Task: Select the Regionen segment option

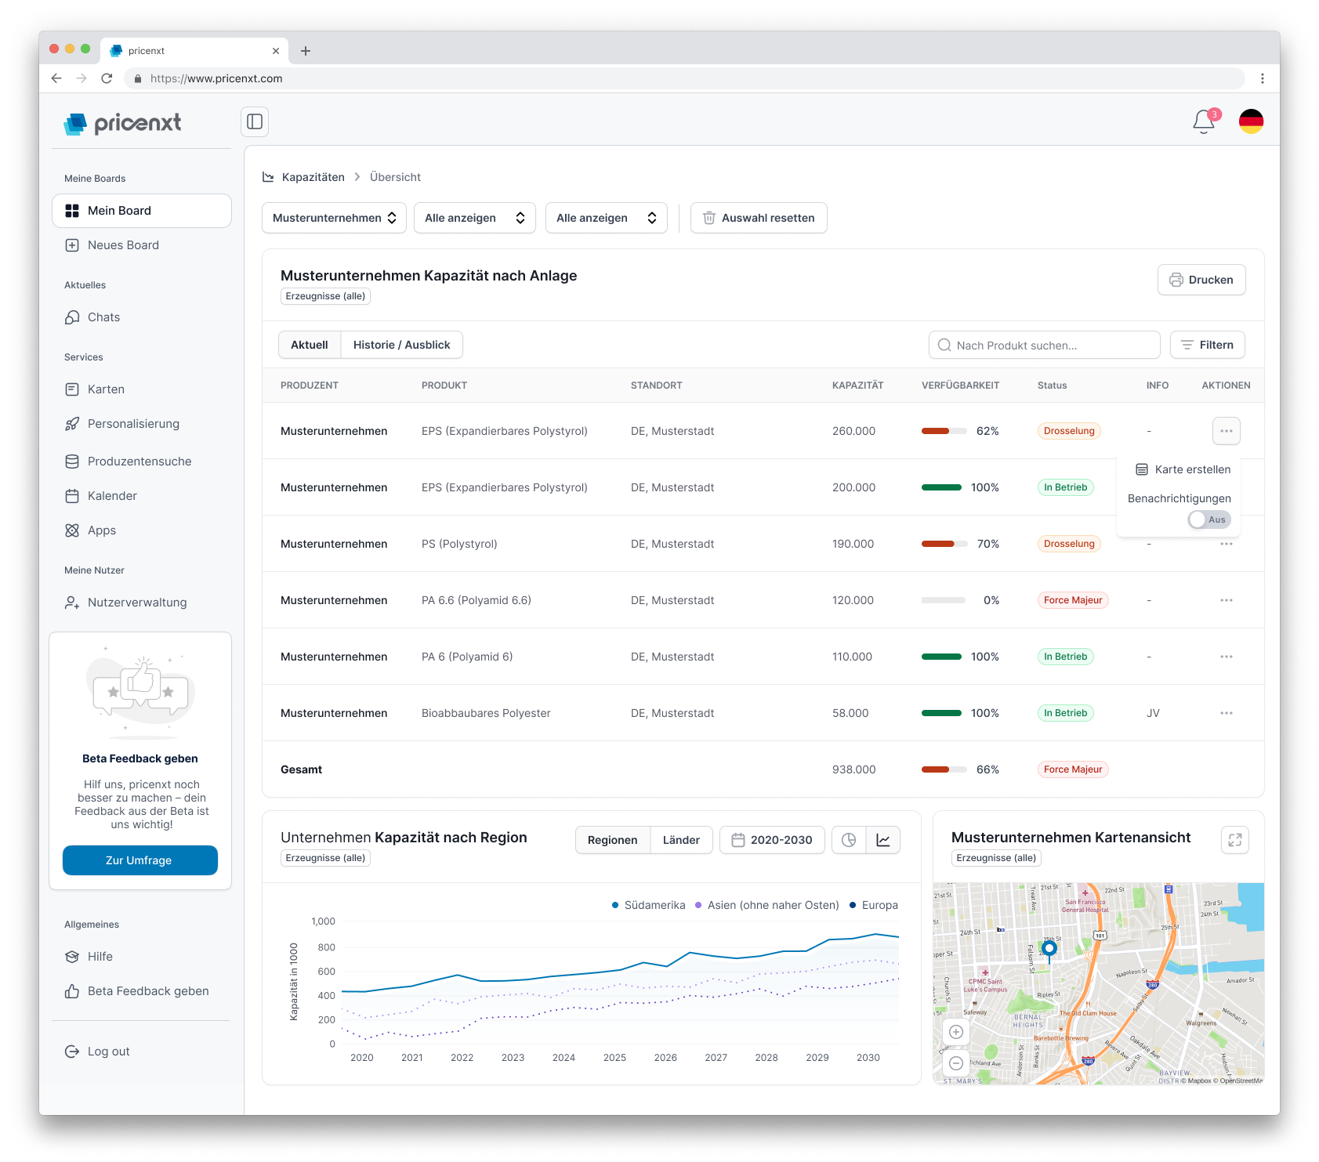Action: (612, 840)
